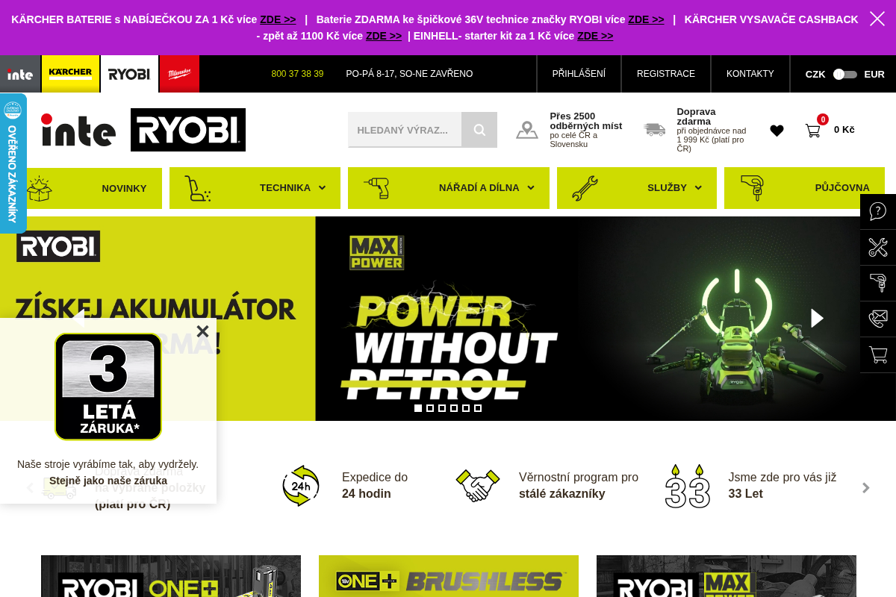Viewport: 896px width, 597px height.
Task: Call phone number 800 37 38 39
Action: point(297,74)
